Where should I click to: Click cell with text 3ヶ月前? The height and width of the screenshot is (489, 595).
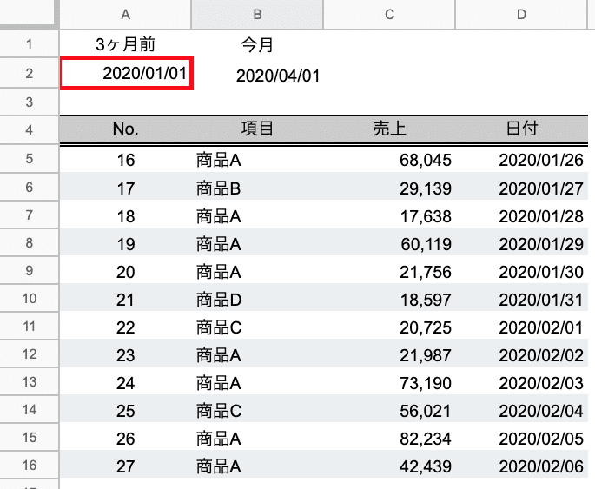(125, 44)
